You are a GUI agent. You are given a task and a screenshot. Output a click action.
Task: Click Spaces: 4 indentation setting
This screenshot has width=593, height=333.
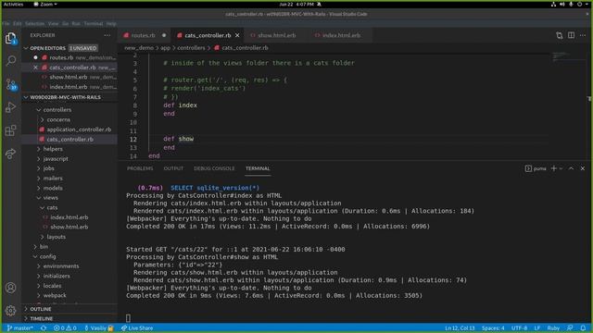pos(493,328)
